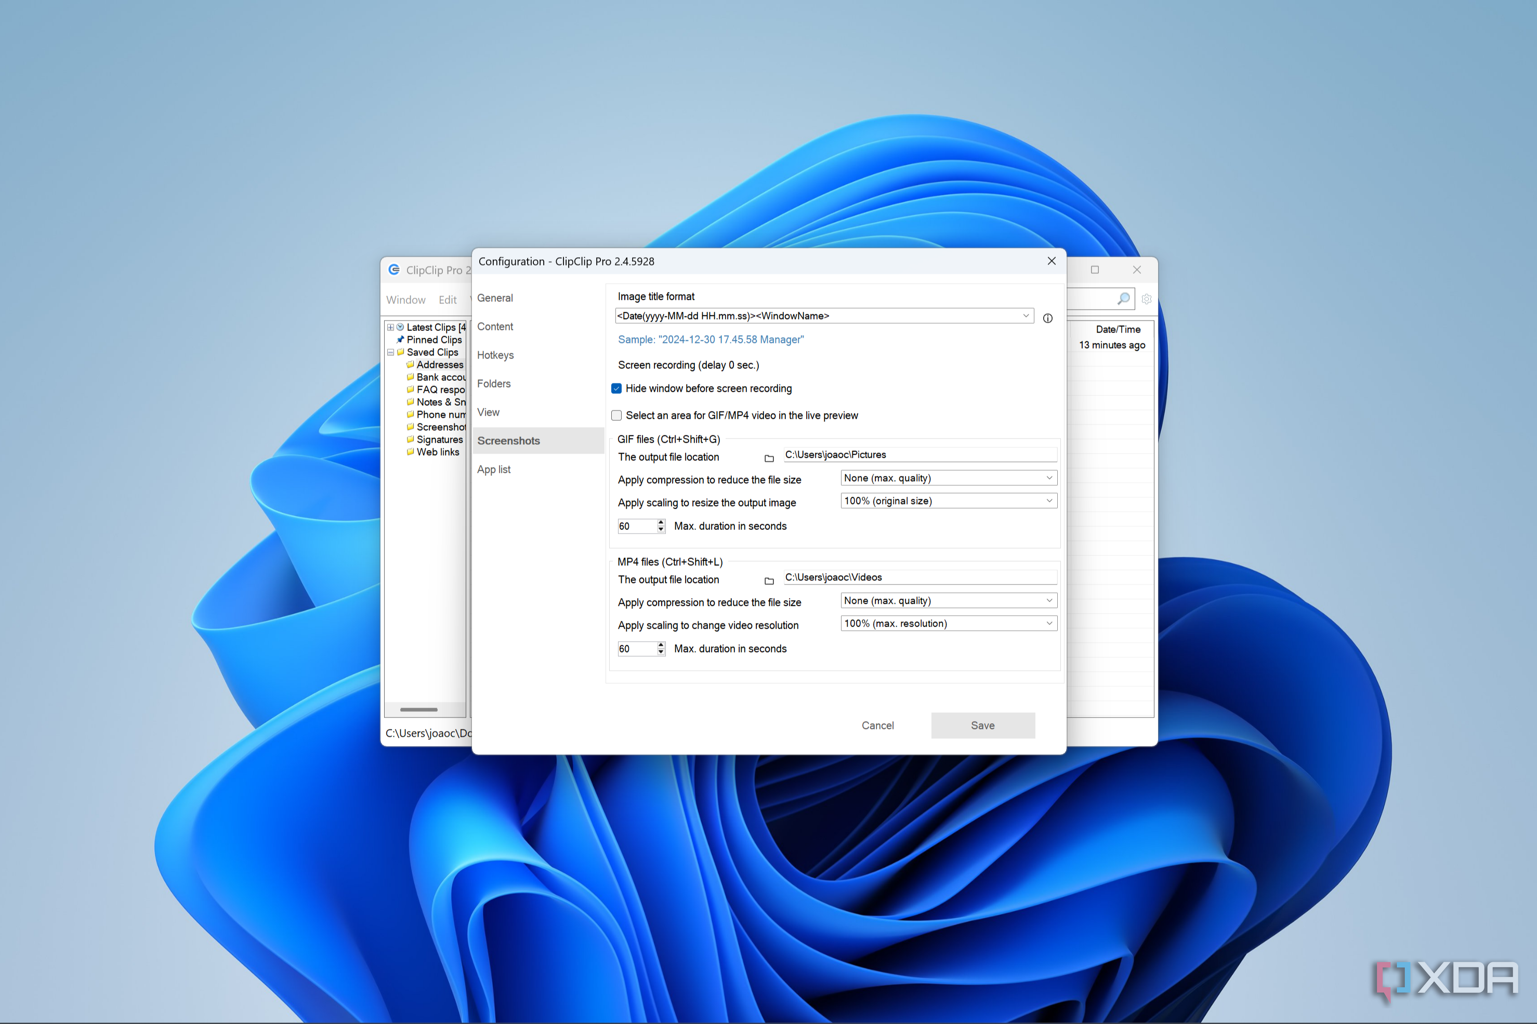Close the Configuration dialog with X

click(x=1051, y=261)
